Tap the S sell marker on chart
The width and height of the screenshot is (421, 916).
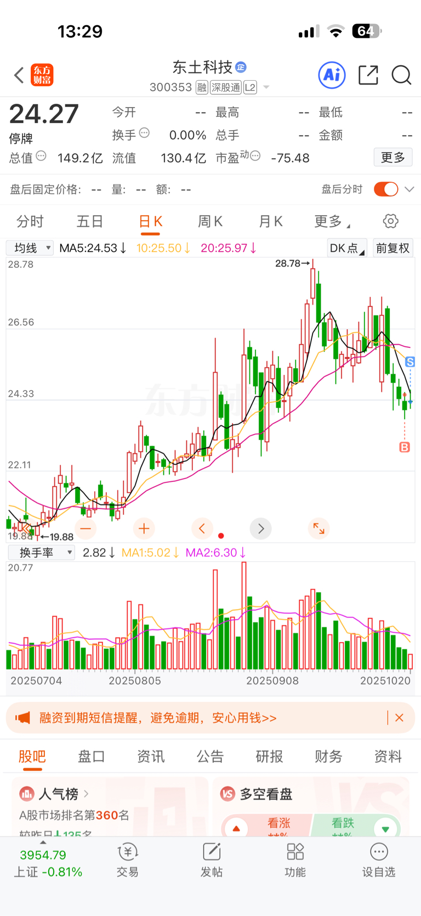[410, 362]
